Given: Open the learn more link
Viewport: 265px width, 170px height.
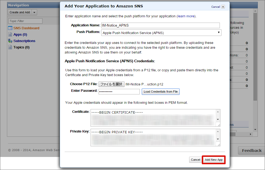Looking at the screenshot, I should point(186,16).
